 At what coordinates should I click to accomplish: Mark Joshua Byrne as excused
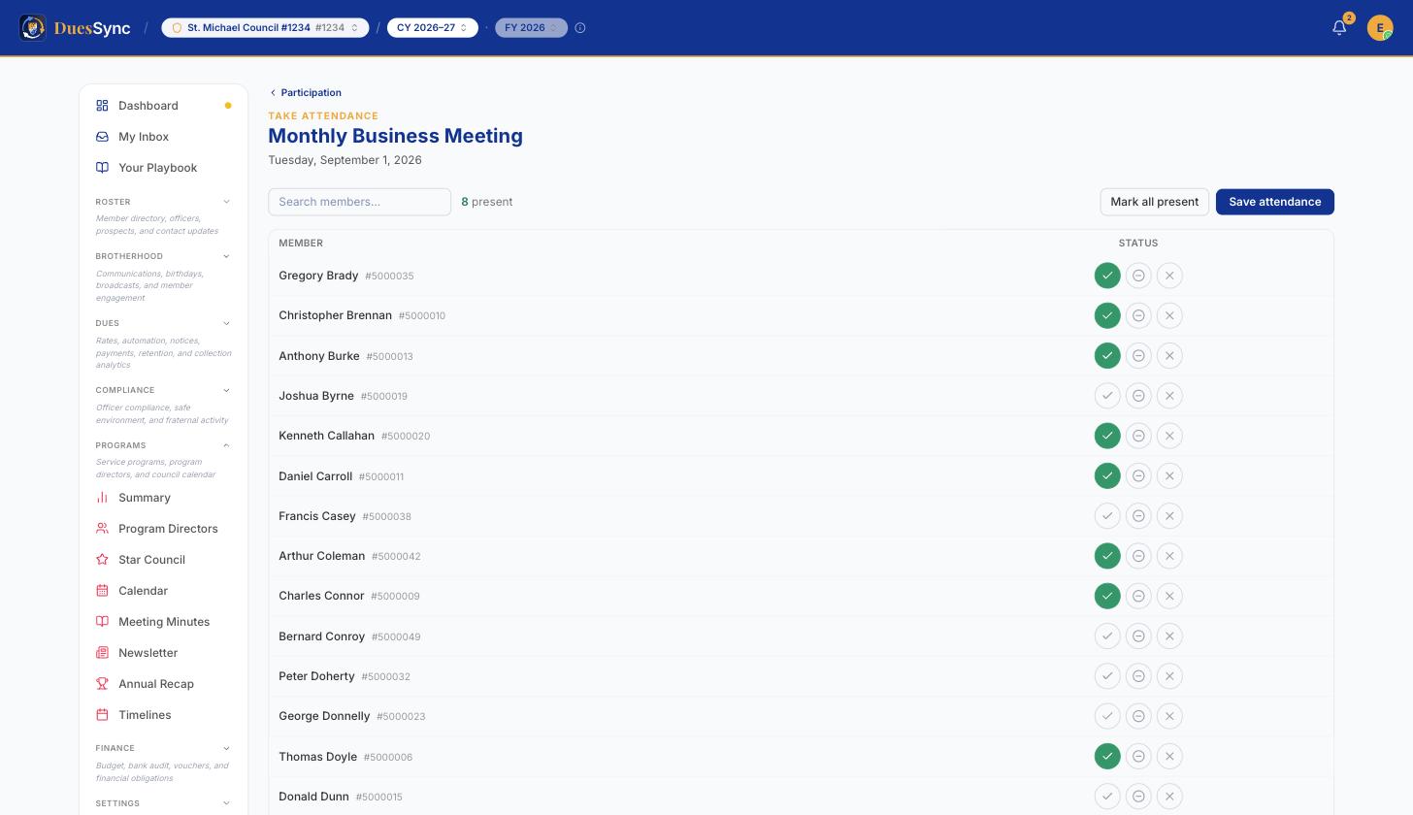(x=1138, y=396)
